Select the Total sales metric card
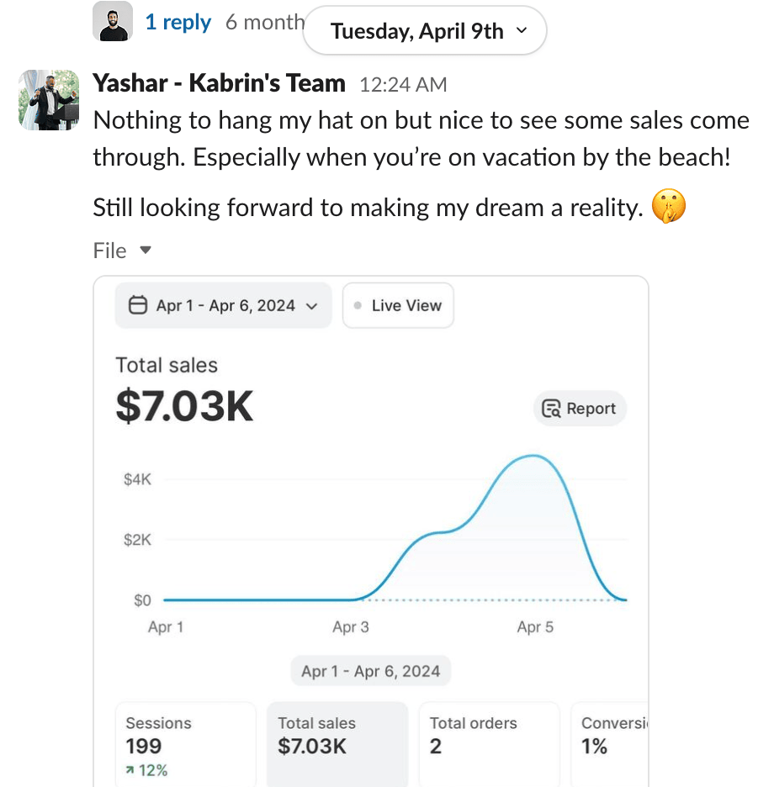This screenshot has height=787, width=774. 337,744
